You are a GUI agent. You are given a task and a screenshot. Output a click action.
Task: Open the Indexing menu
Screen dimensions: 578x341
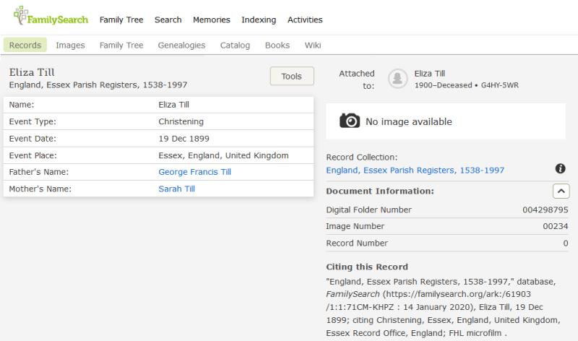(259, 20)
